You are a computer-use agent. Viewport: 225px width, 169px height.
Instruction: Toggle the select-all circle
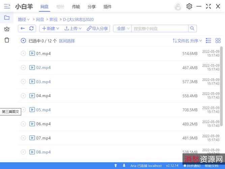point(23,41)
